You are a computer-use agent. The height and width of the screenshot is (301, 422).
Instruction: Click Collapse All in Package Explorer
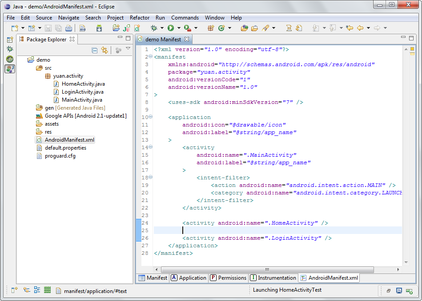pyautogui.click(x=94, y=50)
